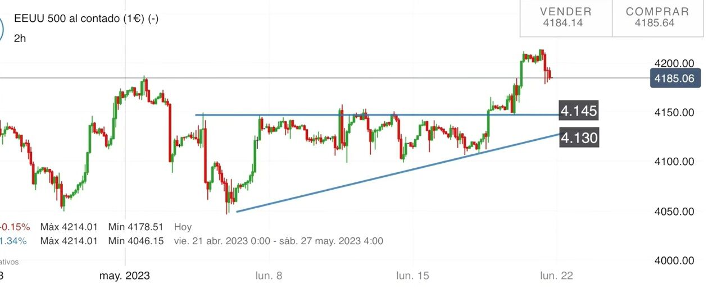717x289 pixels.
Task: Click the 4.130 trendline label
Action: (579, 137)
